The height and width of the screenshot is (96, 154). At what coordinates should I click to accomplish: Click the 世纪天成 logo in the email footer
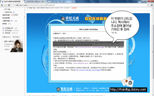coord(65,89)
